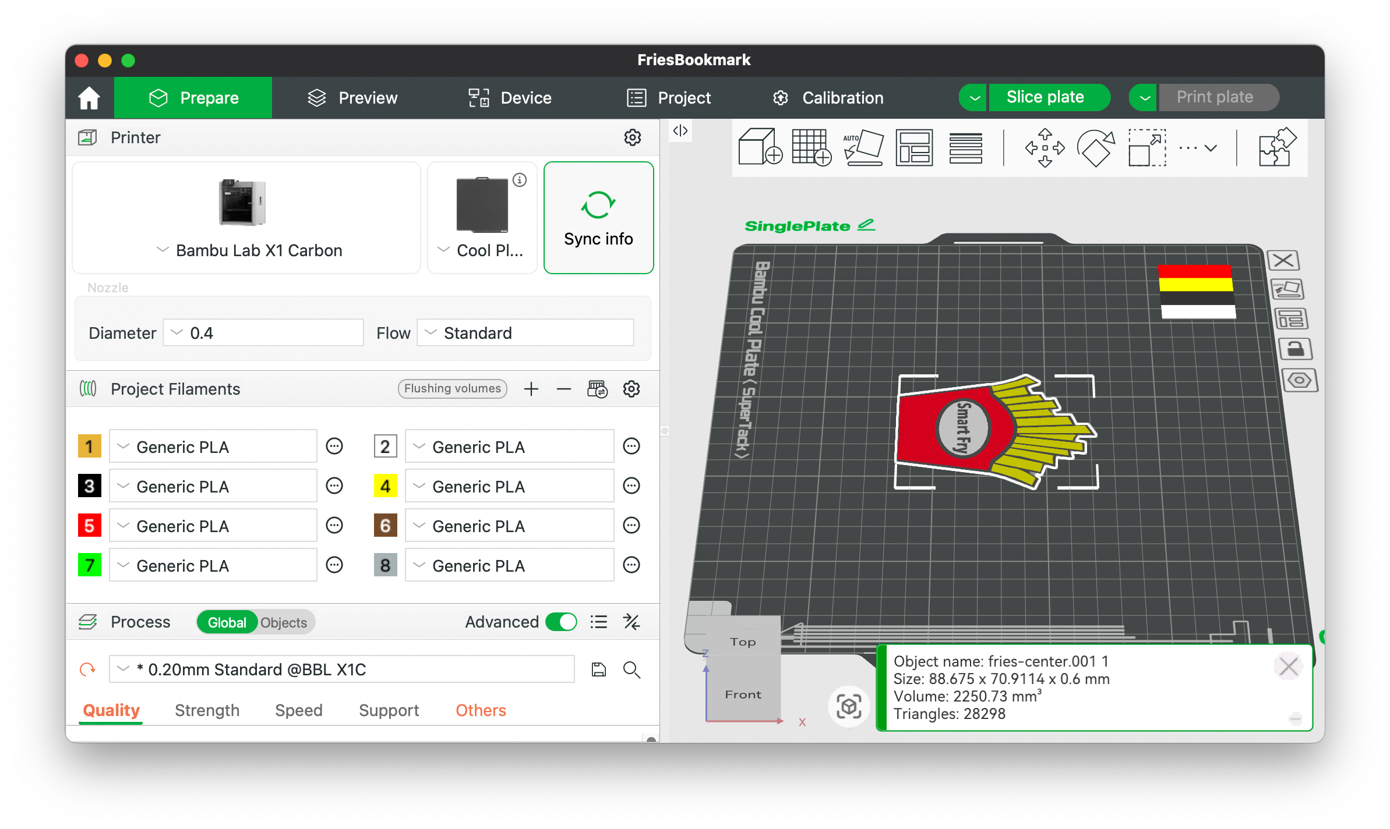
Task: Open filament 2 Generic PLA dropdown
Action: [509, 447]
